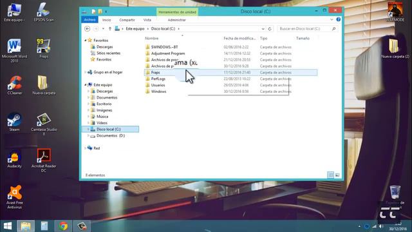
Task: Open the Compartir ribbon tab
Action: click(x=127, y=20)
